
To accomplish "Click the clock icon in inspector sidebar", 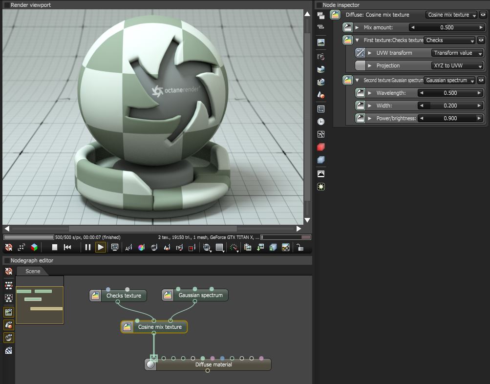I will point(321,122).
